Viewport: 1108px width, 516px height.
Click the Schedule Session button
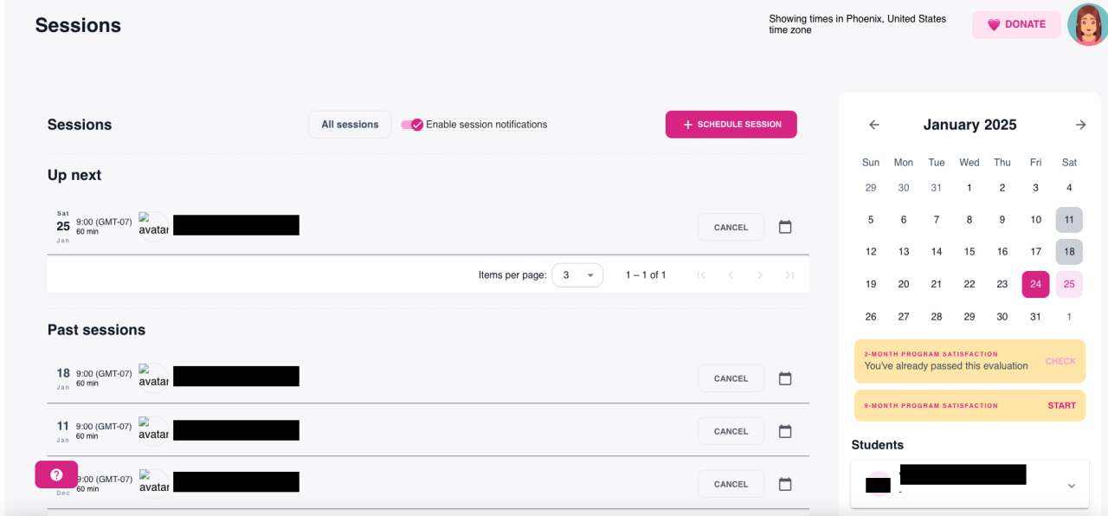point(731,125)
